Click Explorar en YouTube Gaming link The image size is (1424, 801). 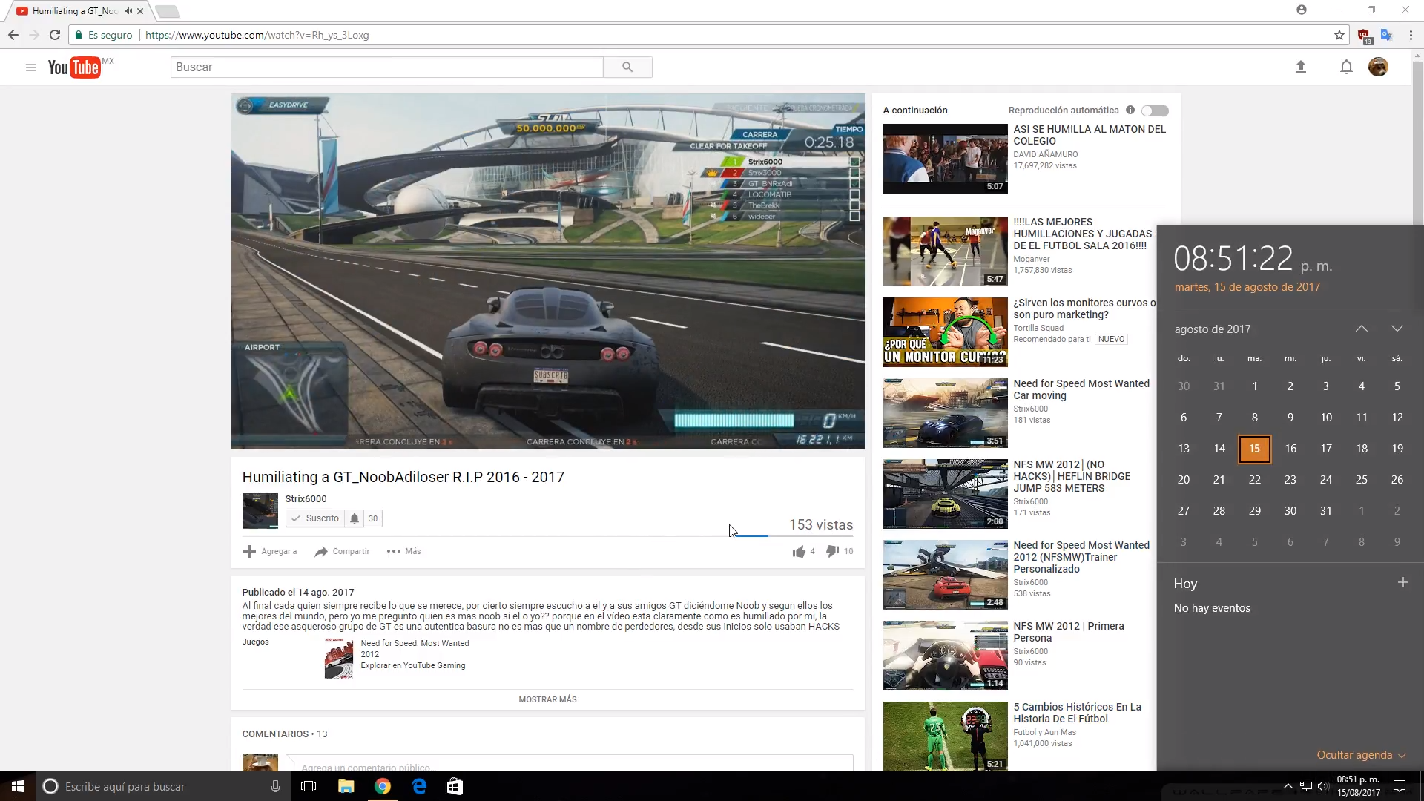point(413,665)
